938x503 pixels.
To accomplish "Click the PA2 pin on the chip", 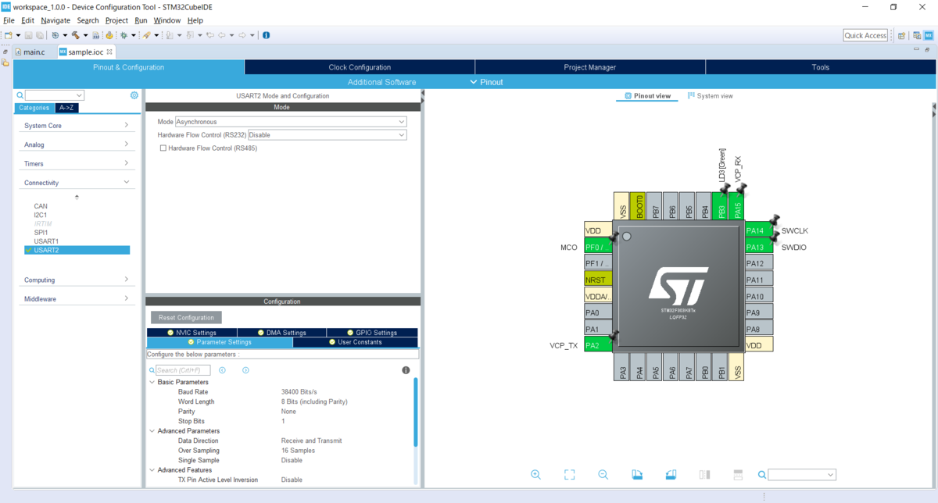I will pyautogui.click(x=598, y=344).
